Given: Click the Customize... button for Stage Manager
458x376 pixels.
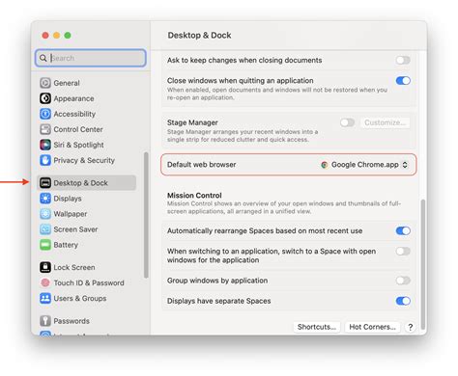Looking at the screenshot, I should coord(385,122).
